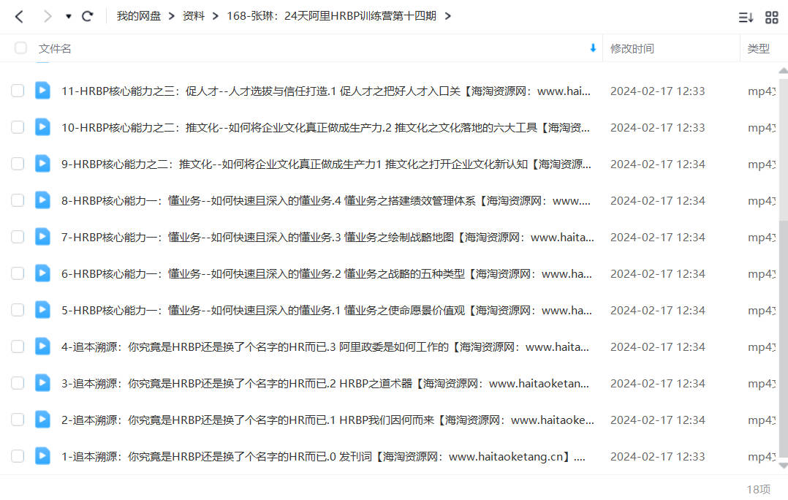The width and height of the screenshot is (788, 500).
Task: Go forward with the right arrow icon
Action: click(x=48, y=17)
